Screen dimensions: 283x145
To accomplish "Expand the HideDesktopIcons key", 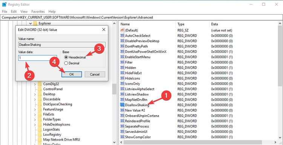I will tap(35, 124).
